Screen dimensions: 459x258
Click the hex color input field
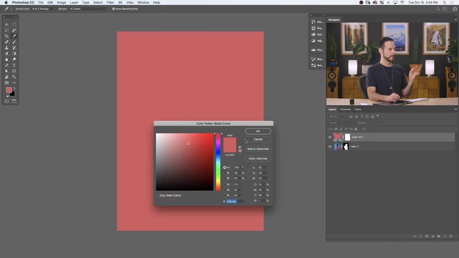[235, 201]
